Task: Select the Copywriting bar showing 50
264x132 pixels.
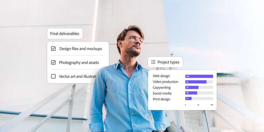Action: pyautogui.click(x=192, y=87)
